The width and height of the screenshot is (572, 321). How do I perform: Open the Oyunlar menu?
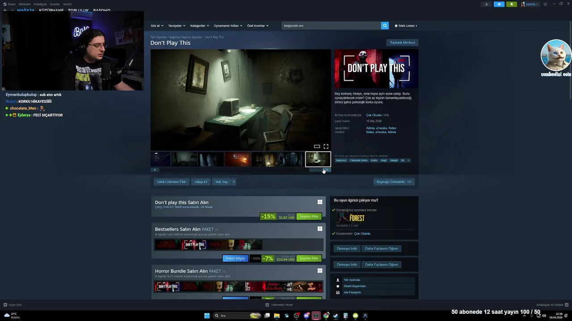[55, 4]
